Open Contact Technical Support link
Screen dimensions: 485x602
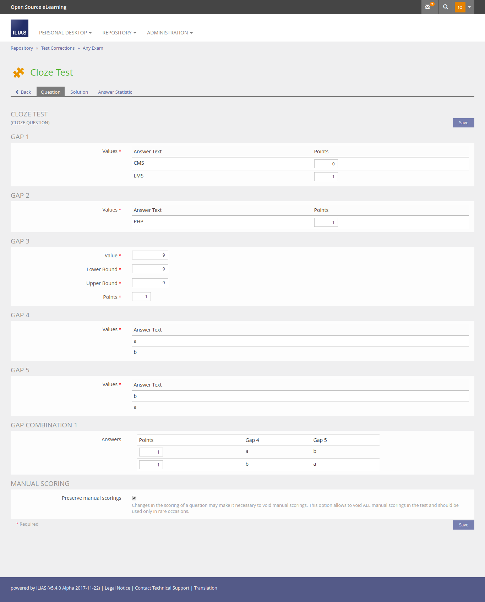(x=162, y=588)
